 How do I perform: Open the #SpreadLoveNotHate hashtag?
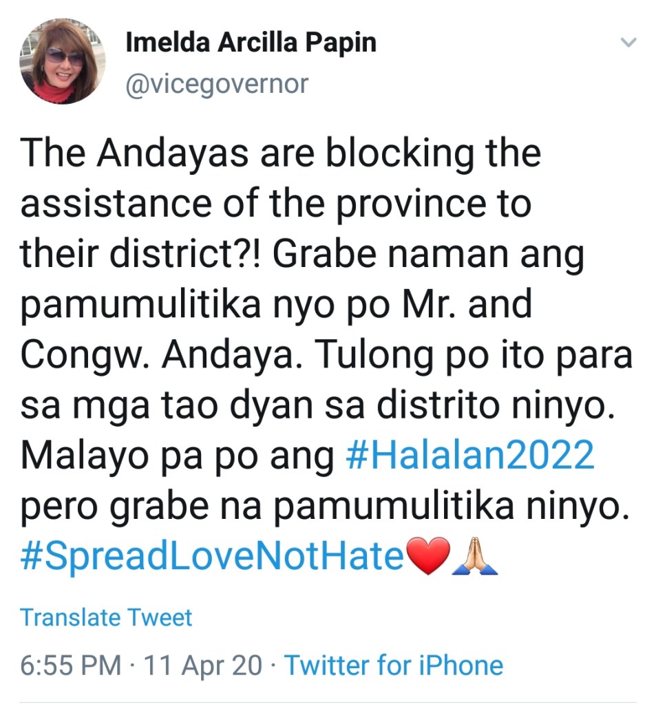point(213,556)
